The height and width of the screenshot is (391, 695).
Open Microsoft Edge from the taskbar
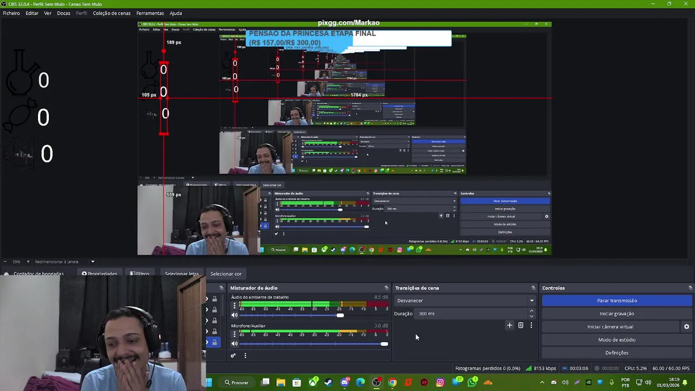coord(361,382)
